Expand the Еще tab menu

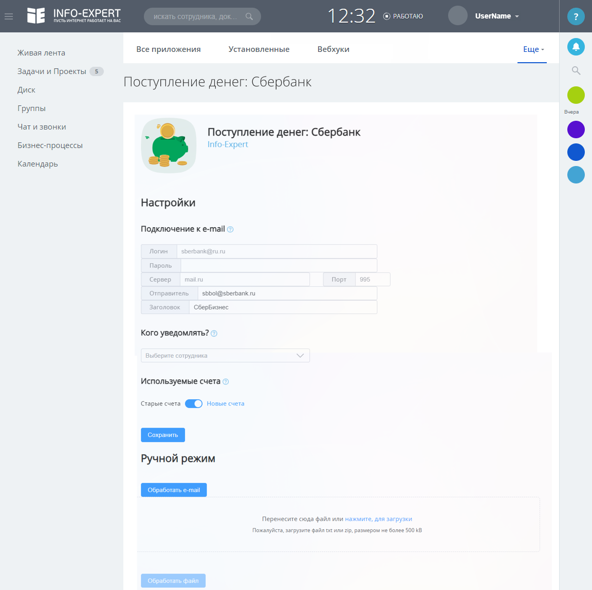tap(533, 49)
